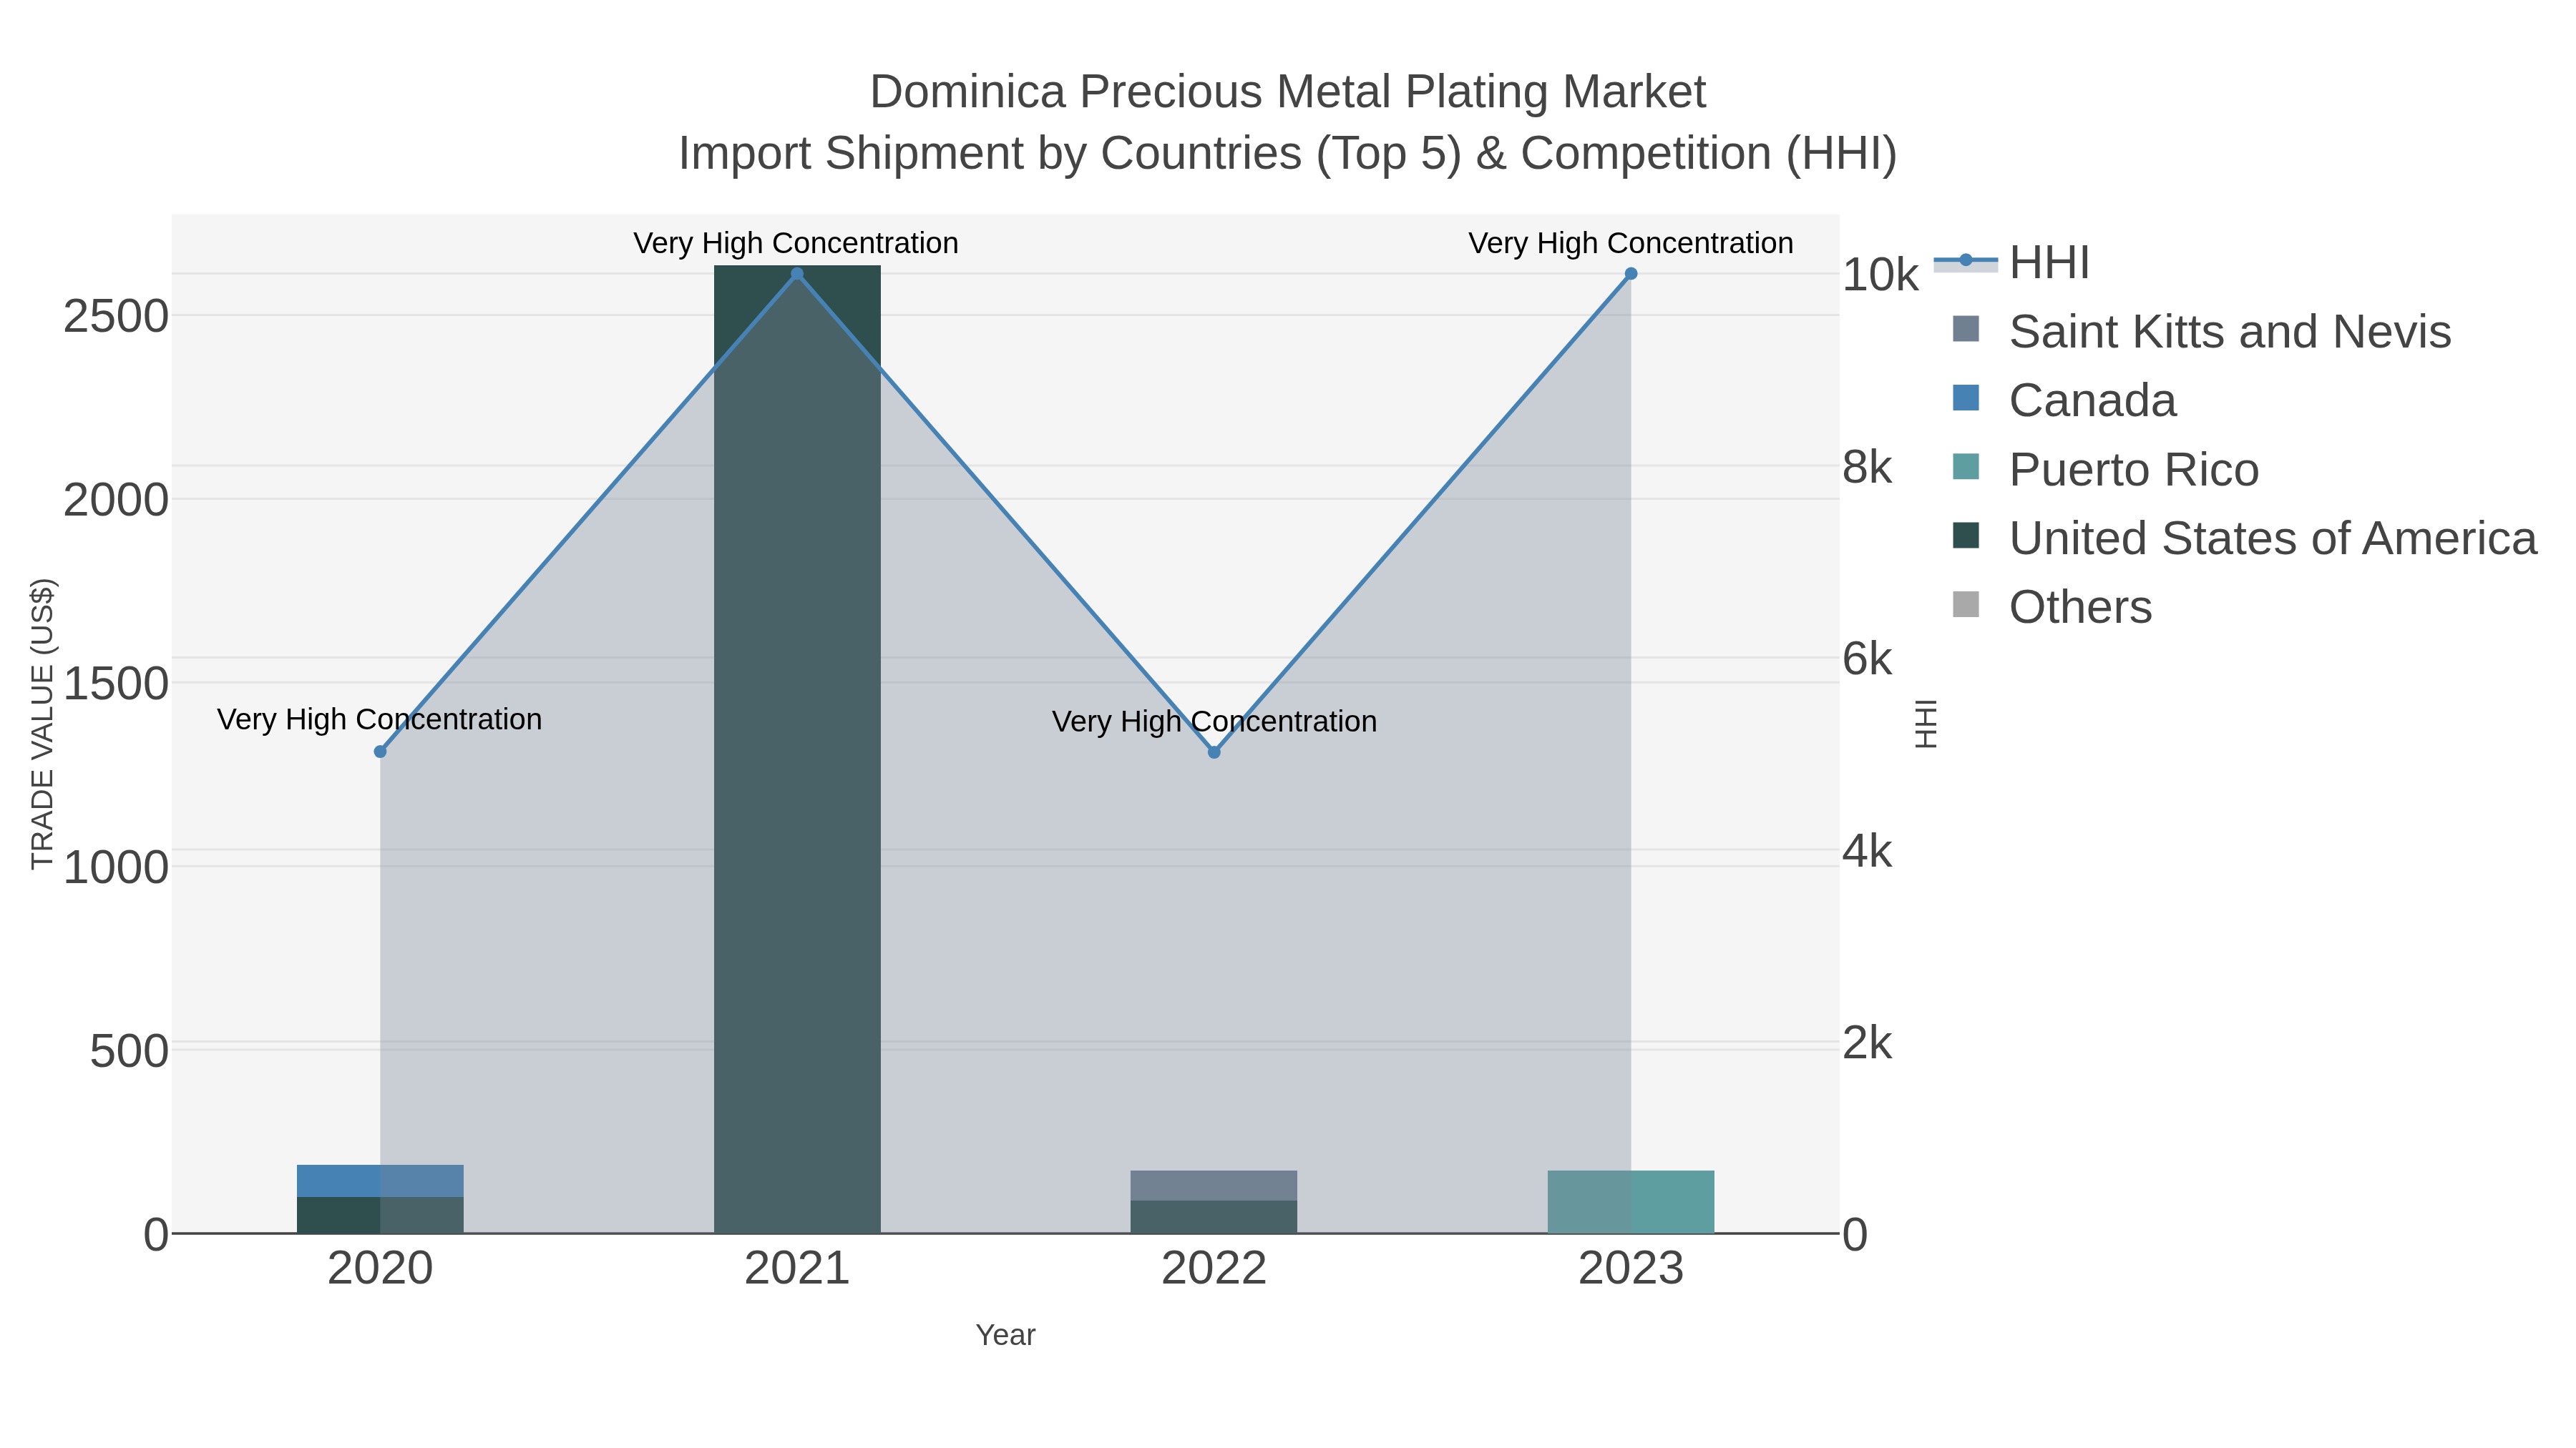Click the 1000 left axis tick

[116, 867]
